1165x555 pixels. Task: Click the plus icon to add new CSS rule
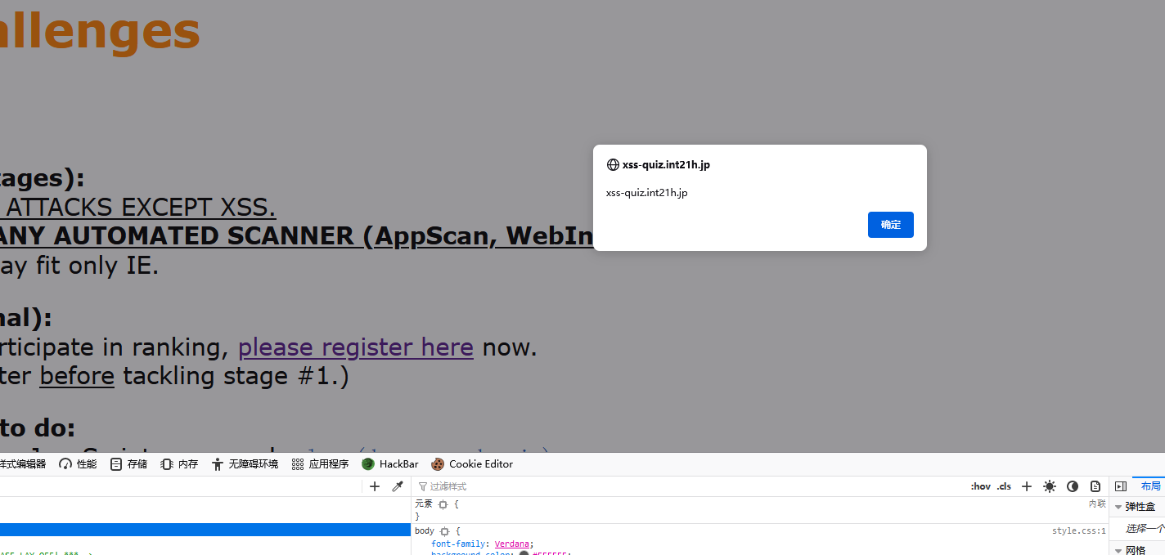pos(375,486)
